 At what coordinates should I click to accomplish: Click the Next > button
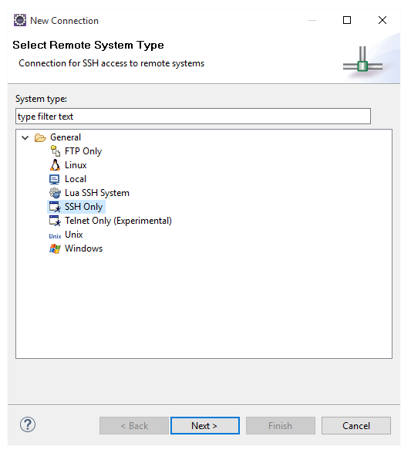coord(205,425)
